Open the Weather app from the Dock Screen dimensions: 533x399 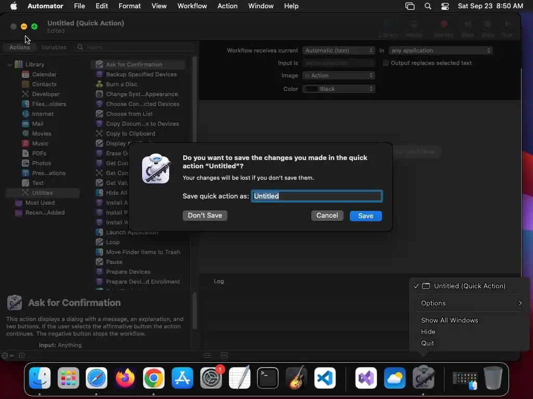click(395, 378)
